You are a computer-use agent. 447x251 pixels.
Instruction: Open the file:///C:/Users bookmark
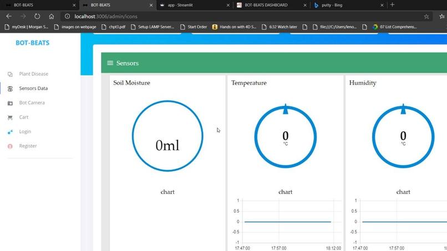[335, 27]
